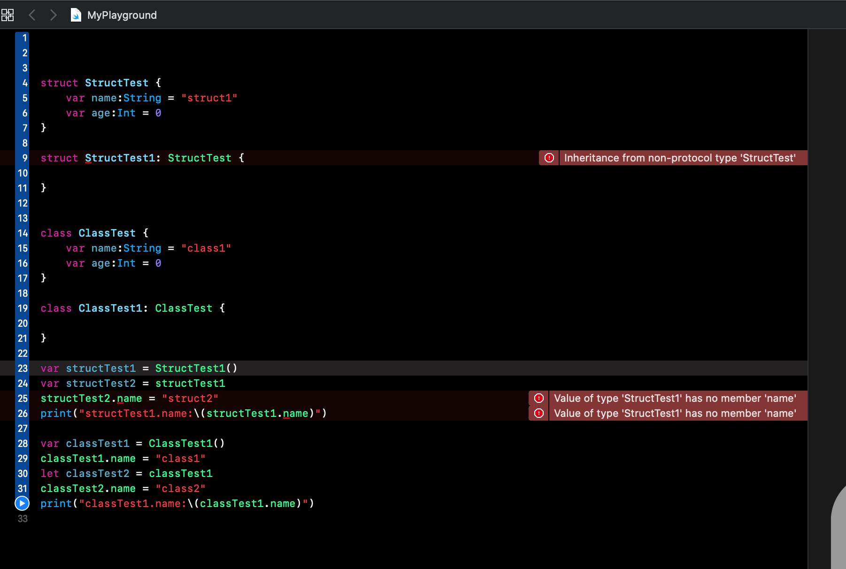Click 'print' on line 26

(x=56, y=413)
